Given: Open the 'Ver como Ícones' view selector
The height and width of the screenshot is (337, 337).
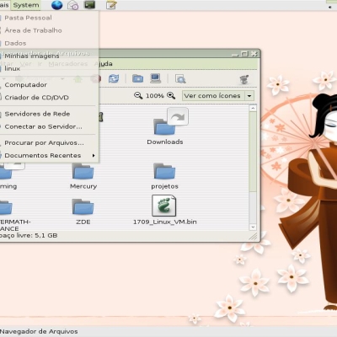Looking at the screenshot, I should (218, 96).
